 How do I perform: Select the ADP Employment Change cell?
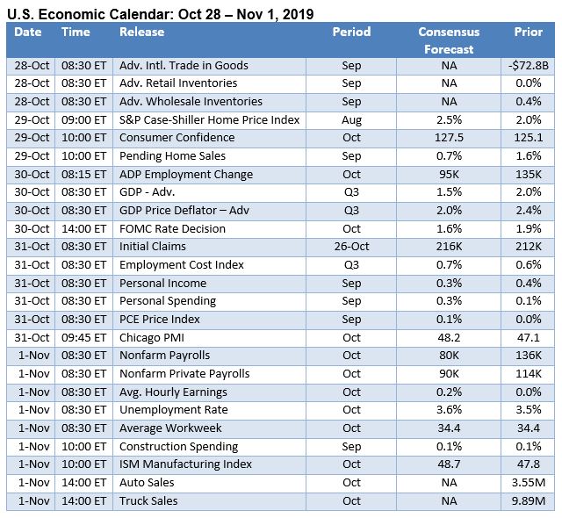(185, 175)
